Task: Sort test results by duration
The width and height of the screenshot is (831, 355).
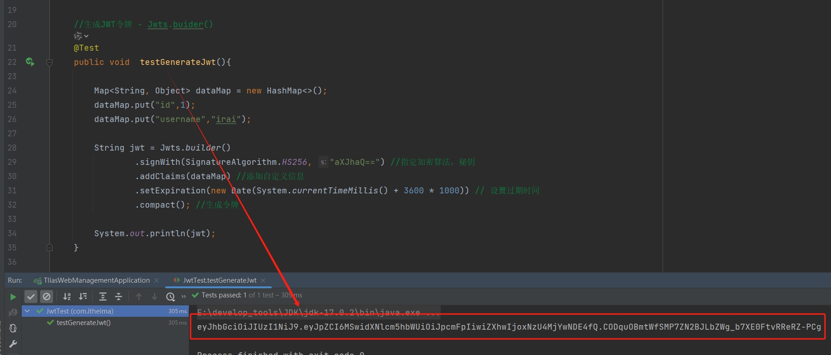Action: point(83,297)
